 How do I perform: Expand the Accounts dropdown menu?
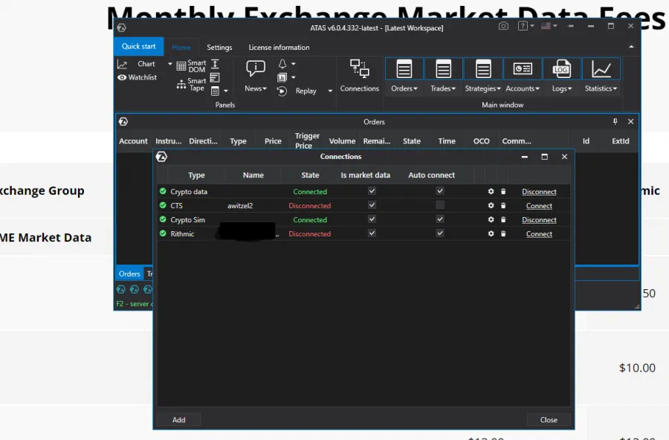pos(523,88)
